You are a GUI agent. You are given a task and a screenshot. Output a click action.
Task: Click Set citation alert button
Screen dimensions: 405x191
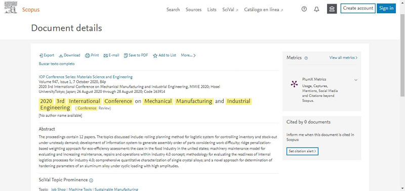tap(302, 151)
